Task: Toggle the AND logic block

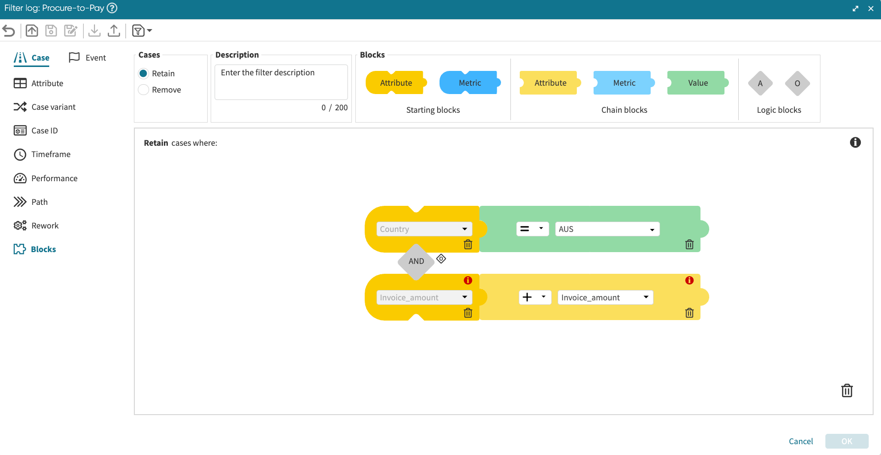Action: coord(416,261)
